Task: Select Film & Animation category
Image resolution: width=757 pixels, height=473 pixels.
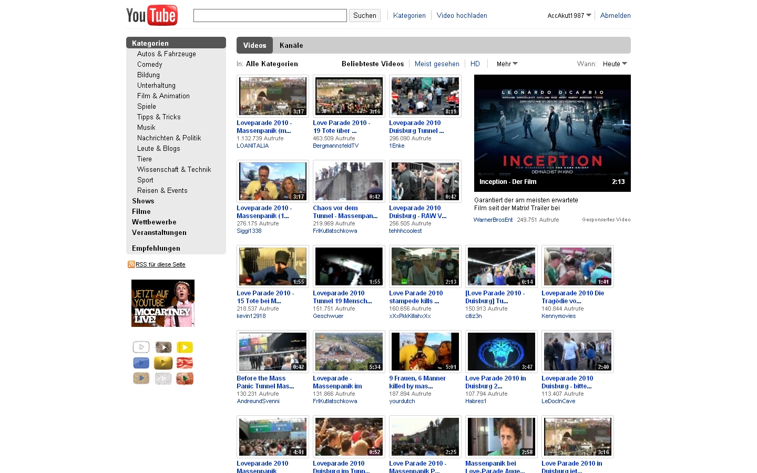Action: pos(163,96)
